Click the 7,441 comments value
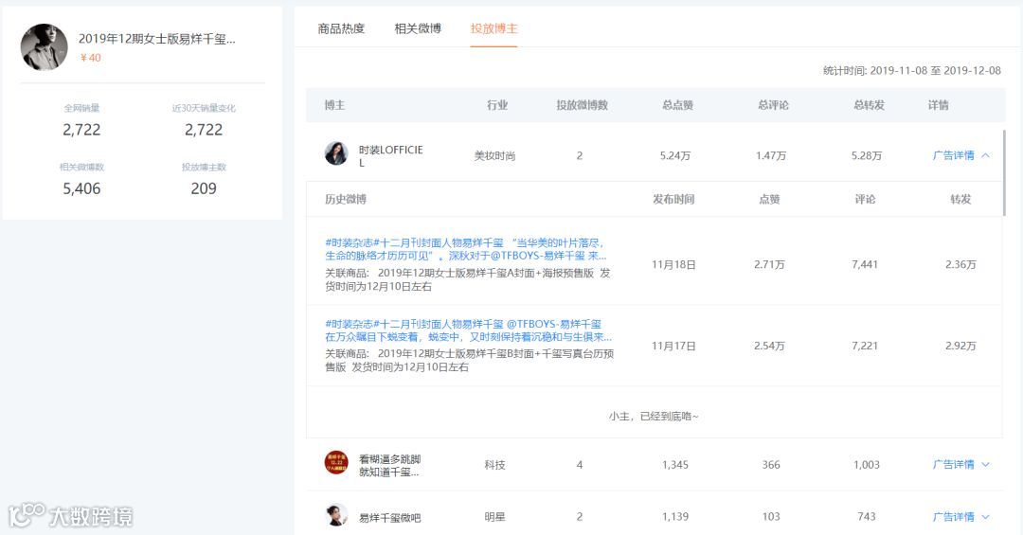The width and height of the screenshot is (1023, 535). tap(865, 264)
